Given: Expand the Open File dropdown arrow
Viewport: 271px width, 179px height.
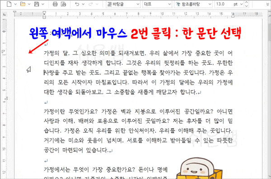Looking at the screenshot, I should (x=29, y=4).
